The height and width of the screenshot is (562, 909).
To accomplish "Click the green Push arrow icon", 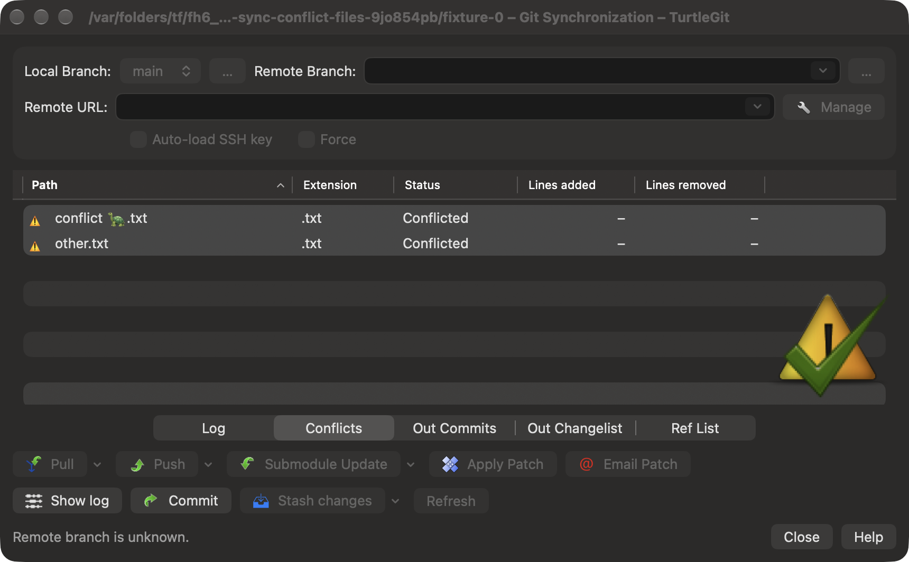I will [137, 465].
